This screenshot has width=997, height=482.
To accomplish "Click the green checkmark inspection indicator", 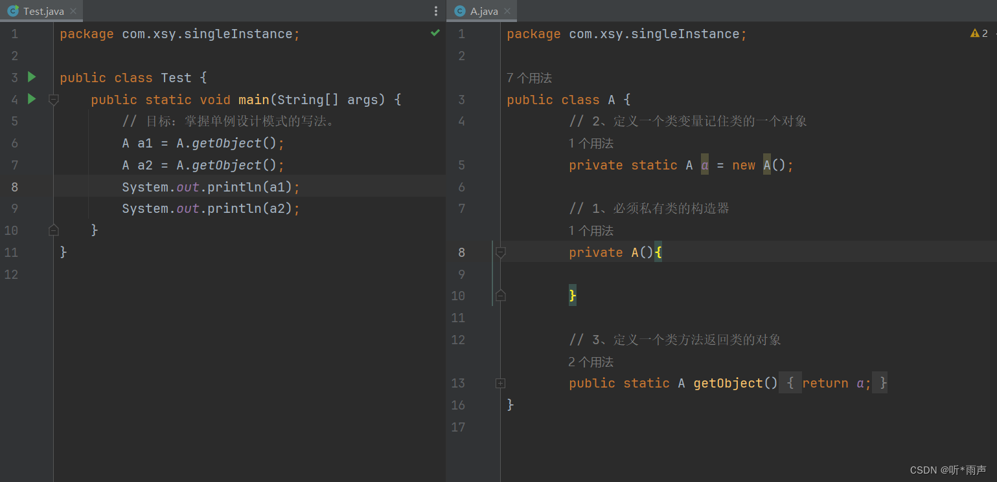I will (x=435, y=32).
